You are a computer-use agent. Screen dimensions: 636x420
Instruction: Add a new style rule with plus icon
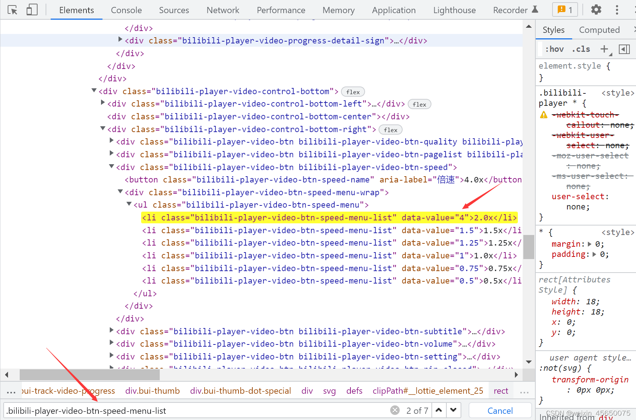(x=605, y=49)
